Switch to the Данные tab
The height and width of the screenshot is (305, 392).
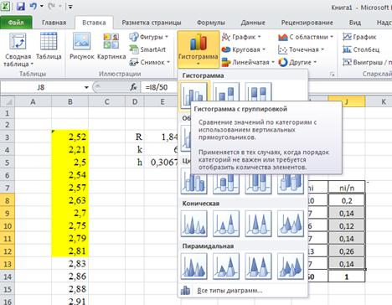point(253,23)
